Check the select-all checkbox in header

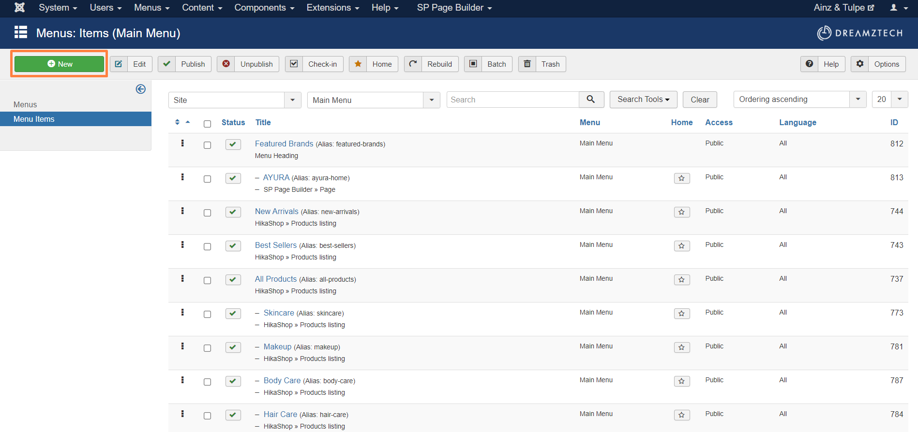click(x=208, y=124)
